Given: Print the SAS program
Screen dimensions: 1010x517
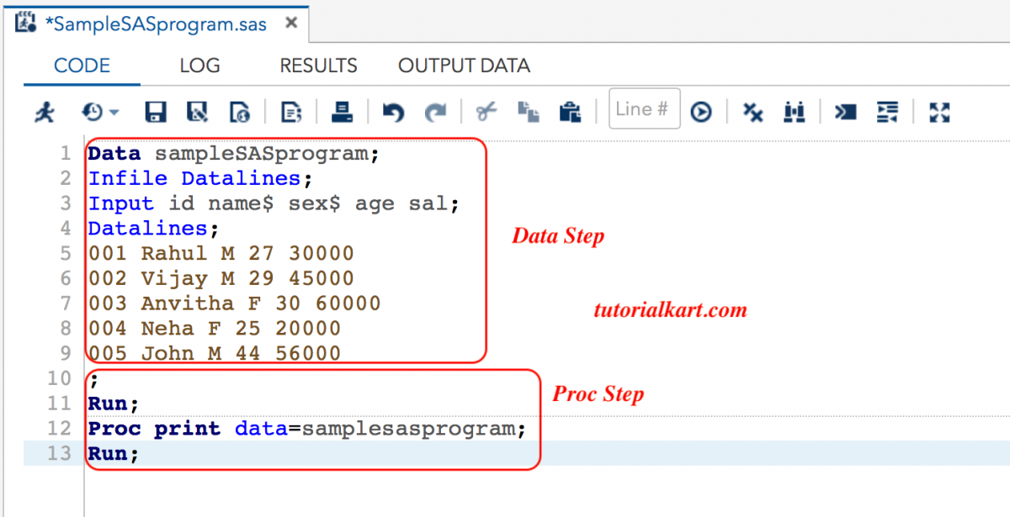Looking at the screenshot, I should tap(343, 111).
